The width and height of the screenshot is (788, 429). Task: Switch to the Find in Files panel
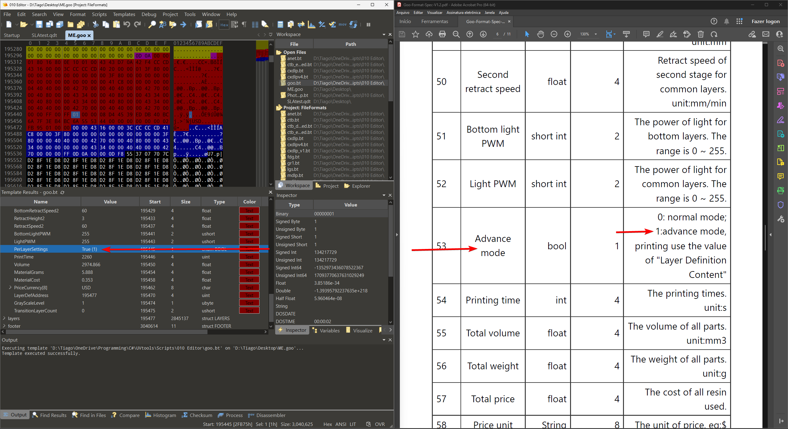tap(89, 415)
